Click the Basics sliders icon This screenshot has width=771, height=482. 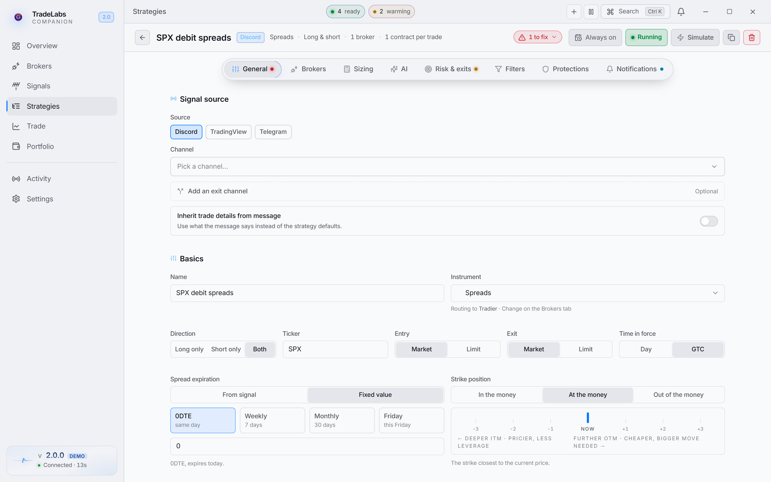[173, 258]
